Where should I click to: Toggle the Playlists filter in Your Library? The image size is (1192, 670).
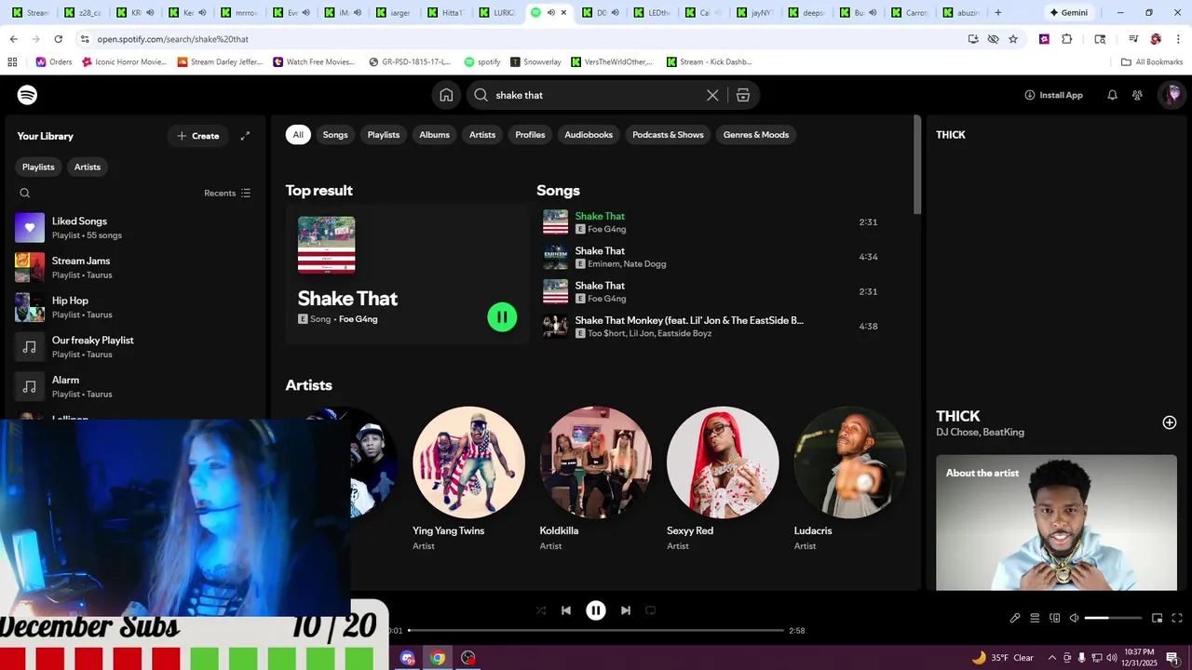tap(38, 167)
